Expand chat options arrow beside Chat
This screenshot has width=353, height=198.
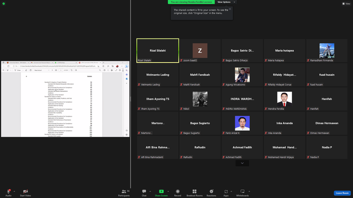click(150, 191)
